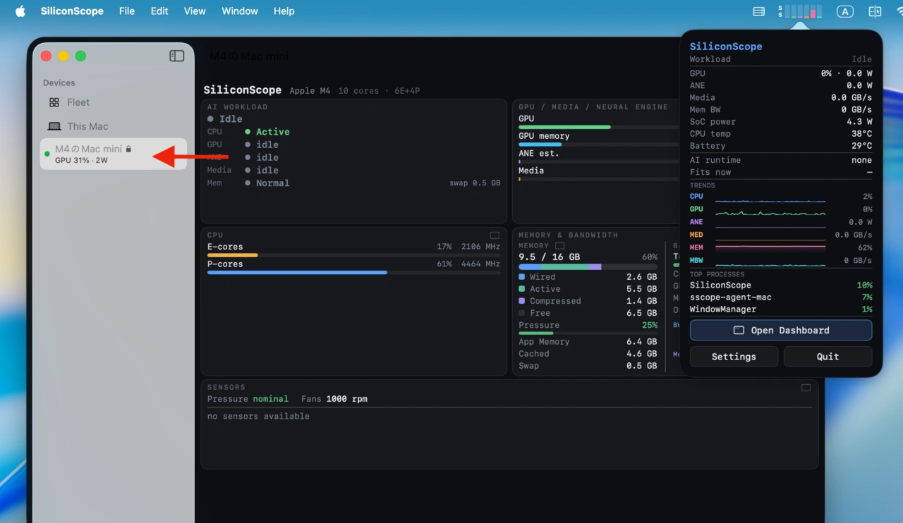Image resolution: width=903 pixels, height=523 pixels.
Task: Open the SiliconScope application menu
Action: (x=72, y=11)
